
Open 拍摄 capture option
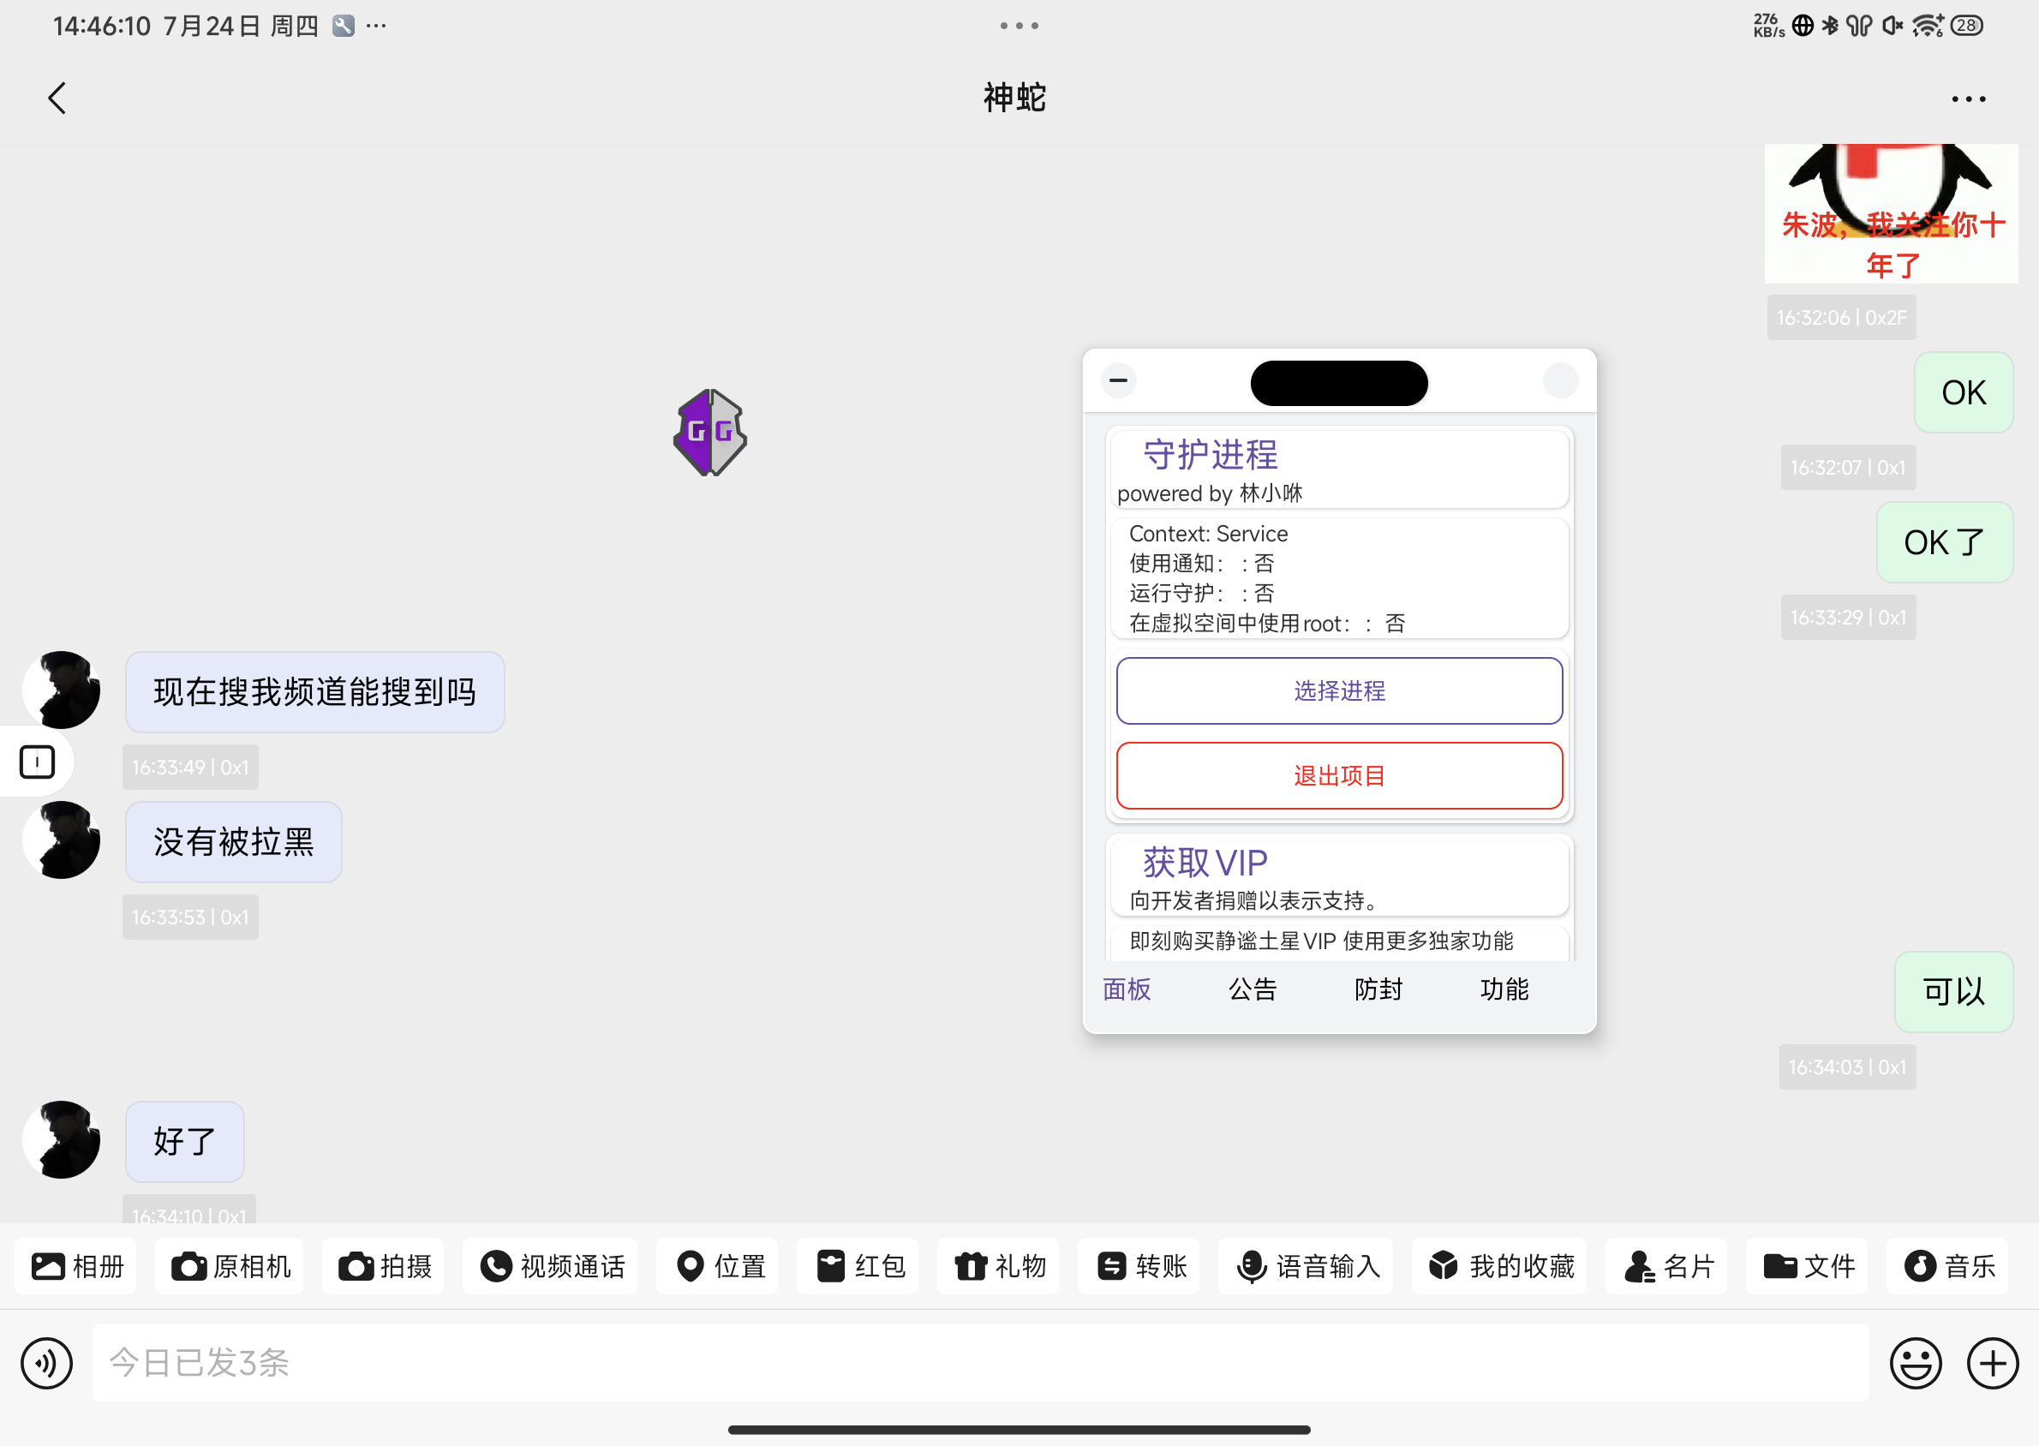pos(385,1265)
